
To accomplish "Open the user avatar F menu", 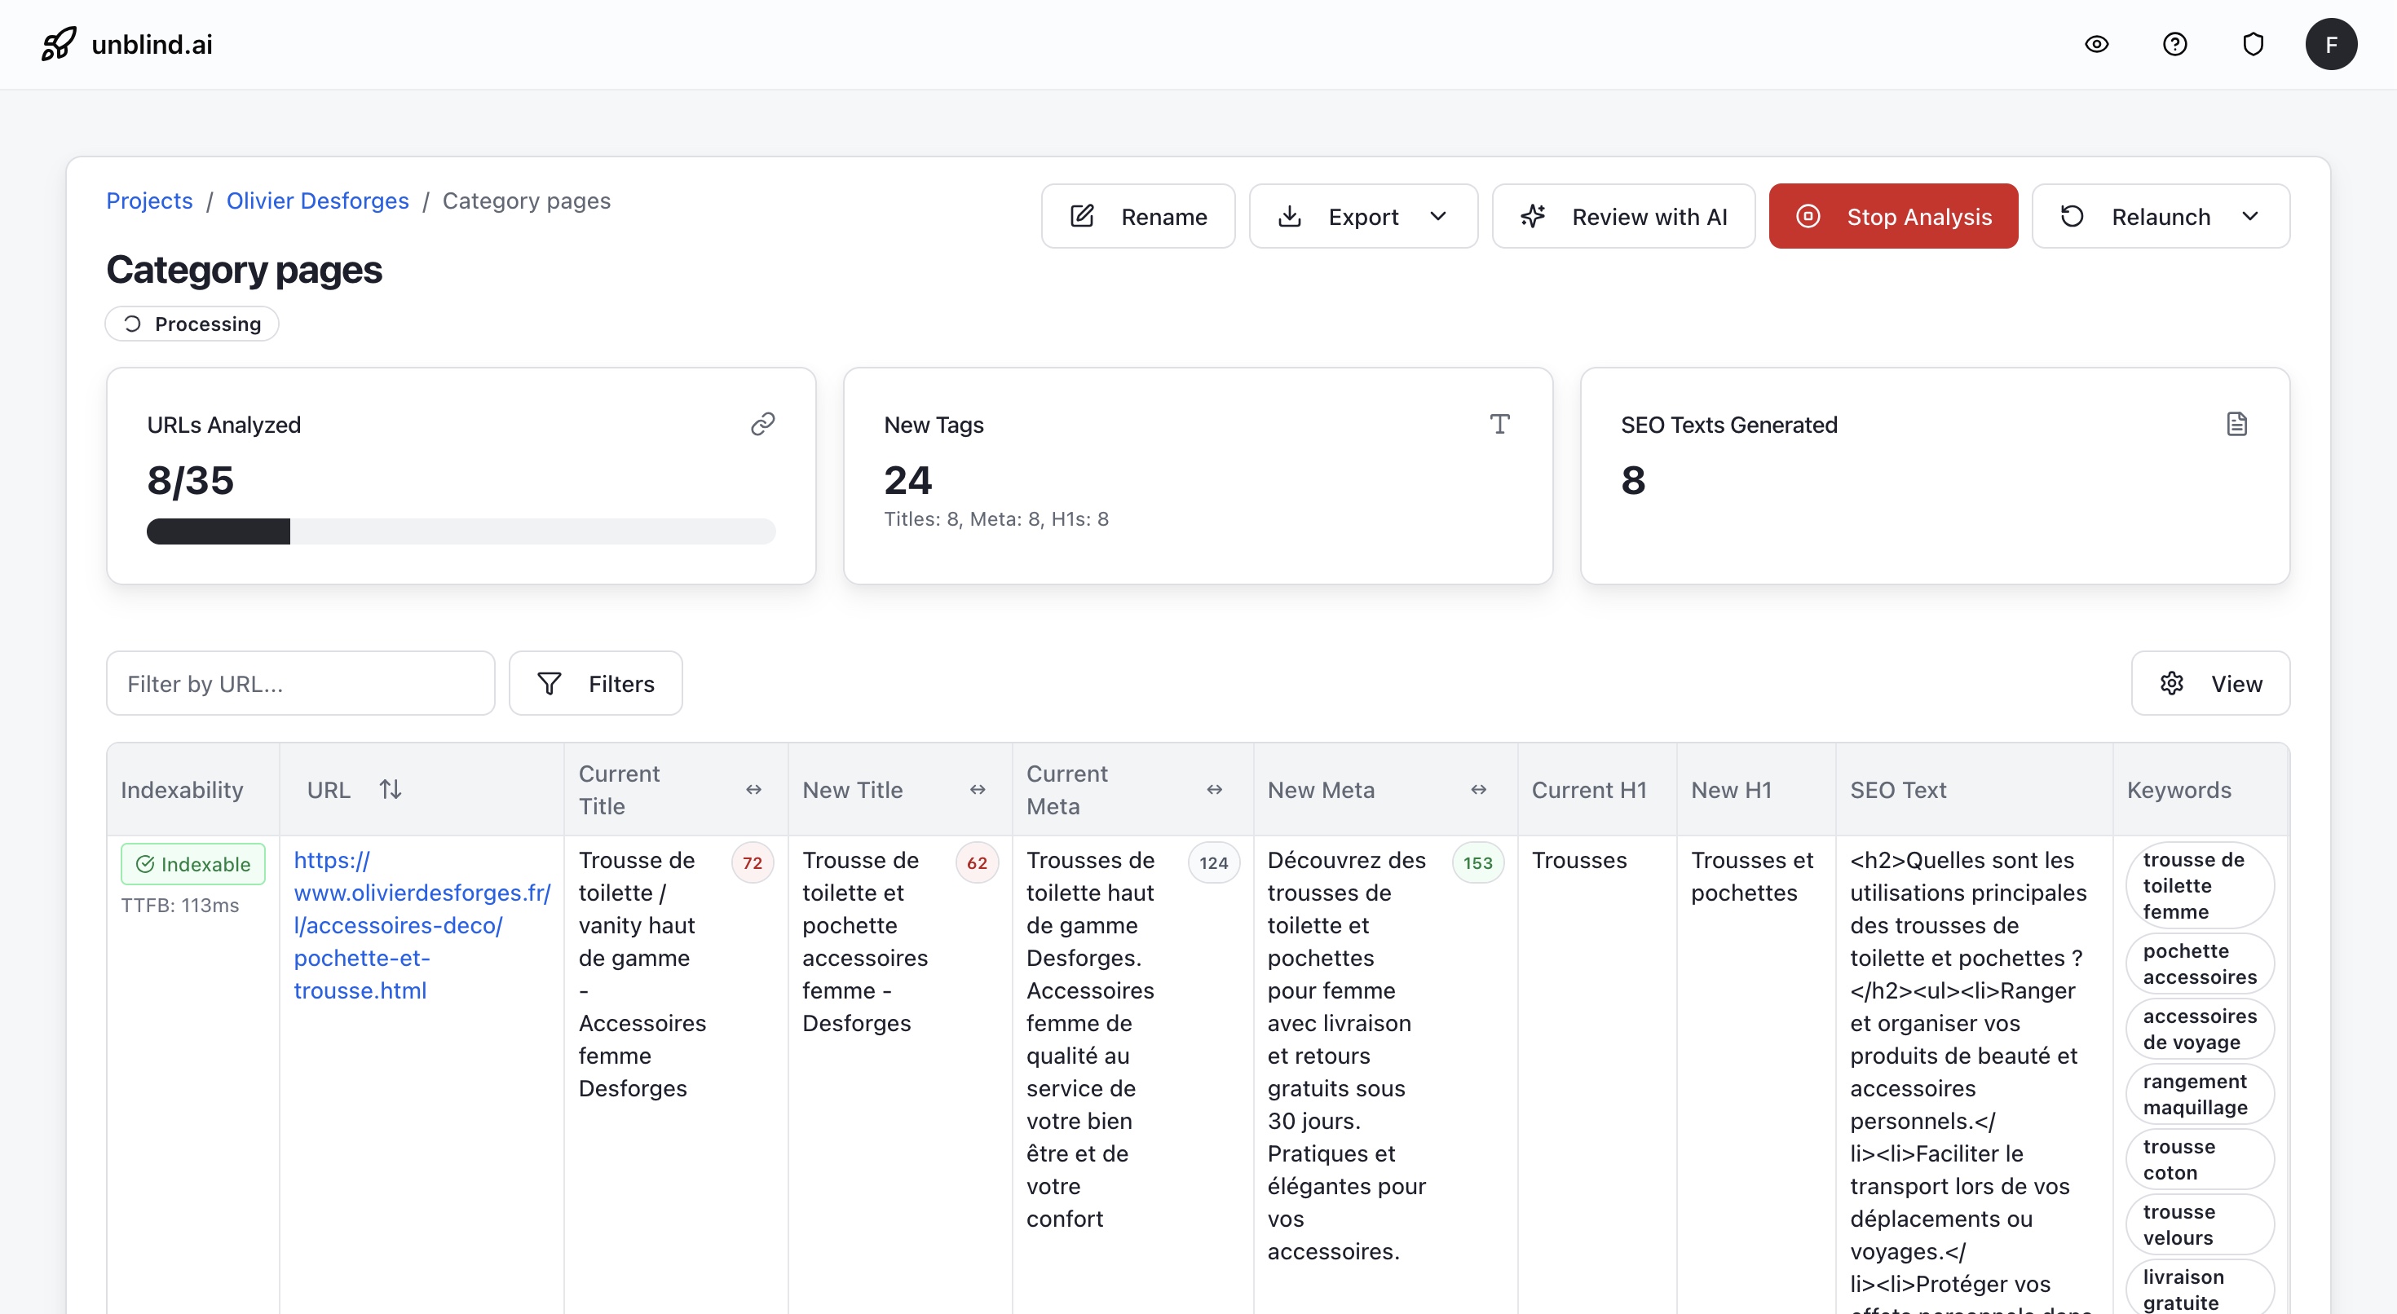I will point(2331,44).
